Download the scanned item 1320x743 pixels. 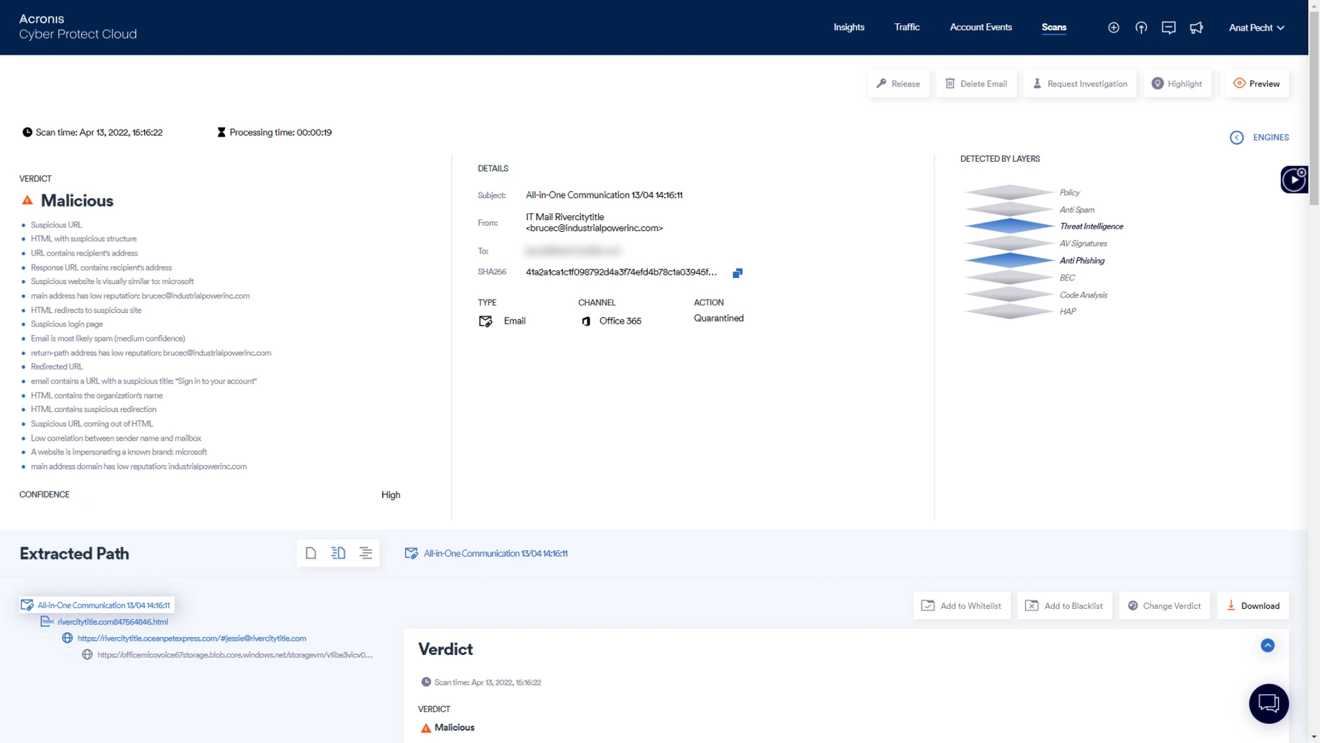[1253, 606]
